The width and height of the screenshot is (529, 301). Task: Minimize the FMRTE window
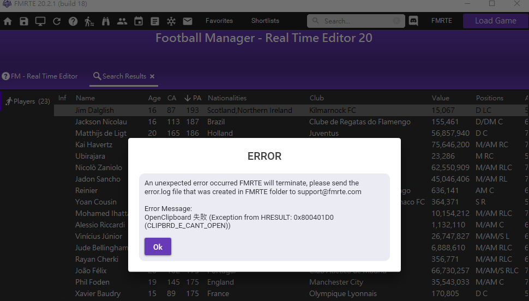click(467, 3)
